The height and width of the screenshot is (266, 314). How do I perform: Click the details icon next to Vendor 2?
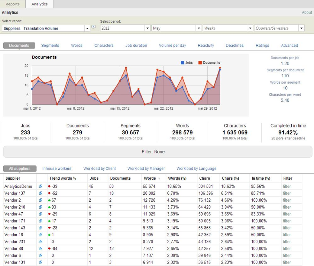tap(40, 200)
